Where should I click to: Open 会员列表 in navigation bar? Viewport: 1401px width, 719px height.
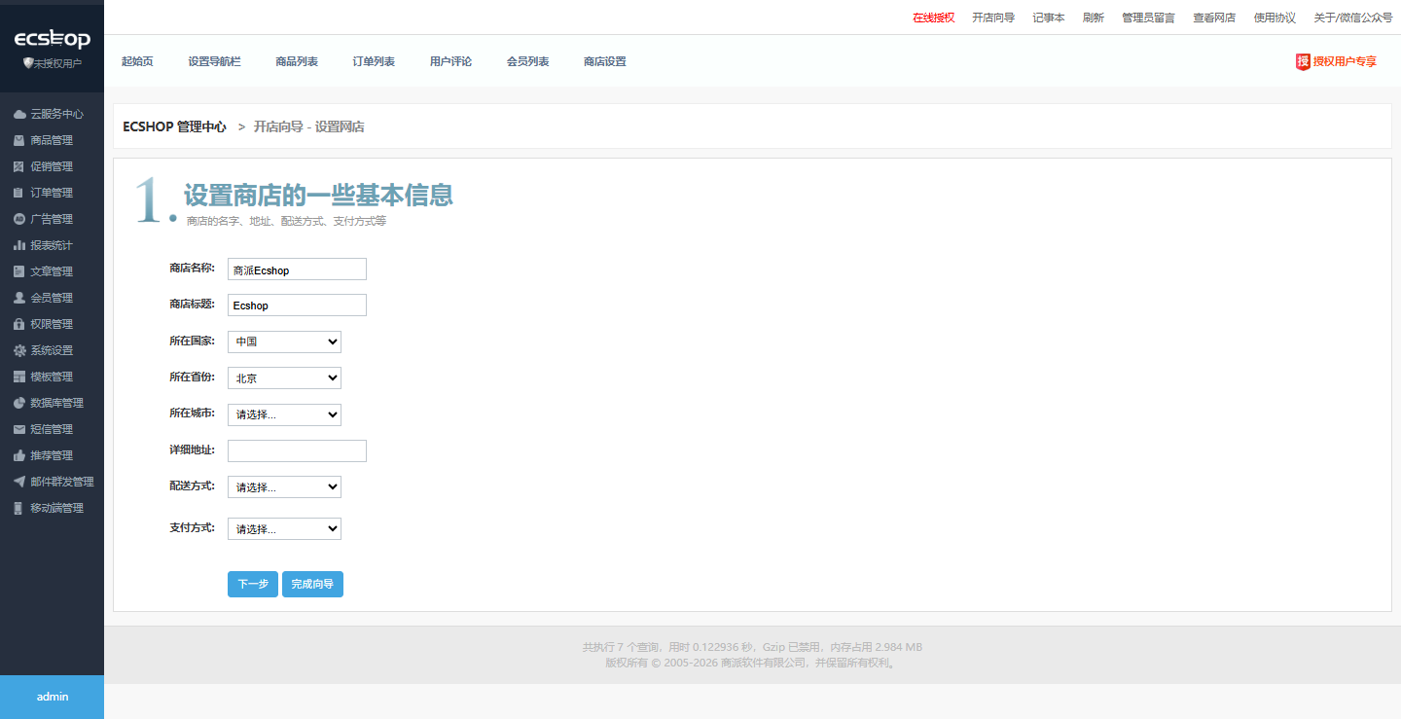[527, 61]
